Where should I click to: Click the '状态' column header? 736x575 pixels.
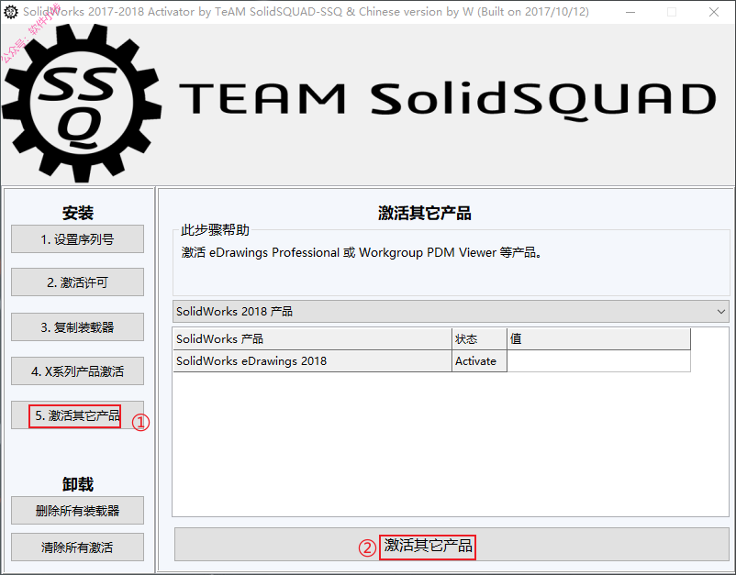coord(479,338)
